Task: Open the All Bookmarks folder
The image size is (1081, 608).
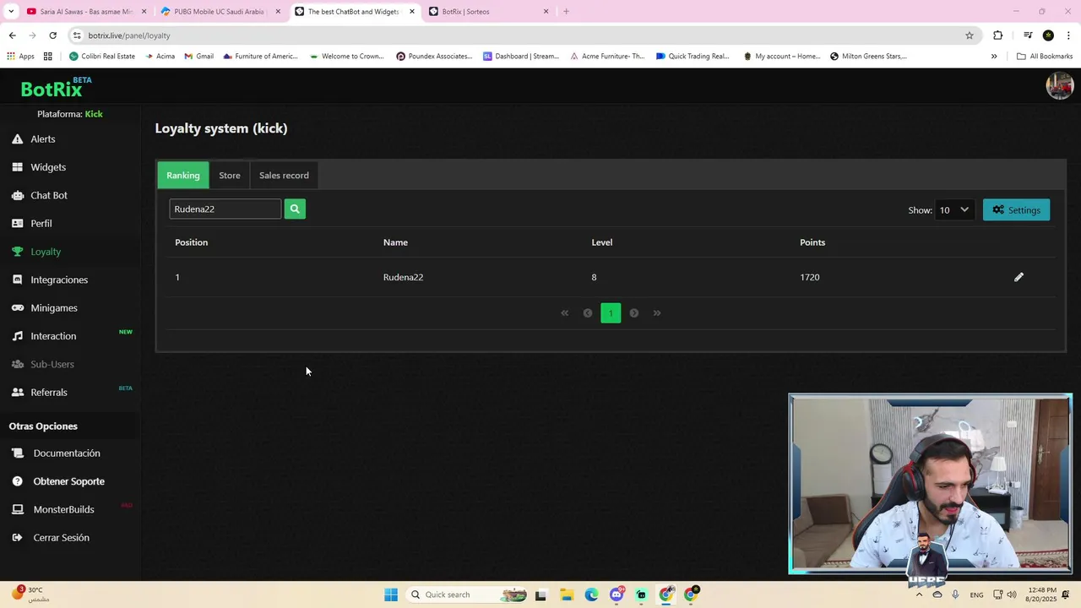Action: coord(1045,57)
